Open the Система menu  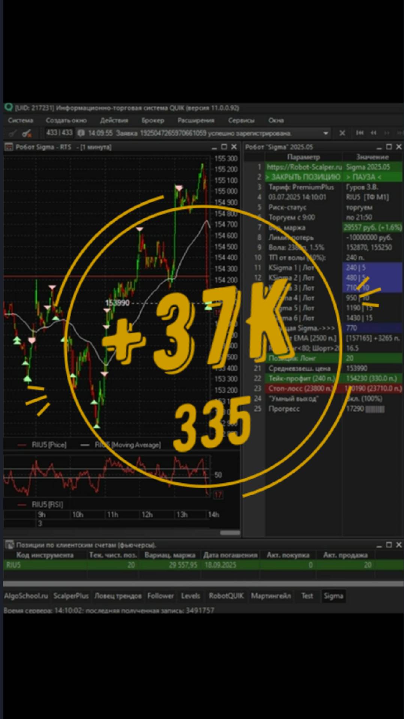point(21,120)
